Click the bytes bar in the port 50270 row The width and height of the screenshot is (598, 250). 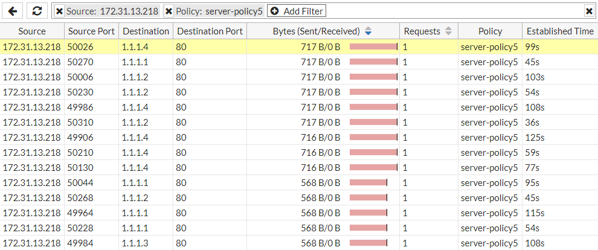point(373,62)
